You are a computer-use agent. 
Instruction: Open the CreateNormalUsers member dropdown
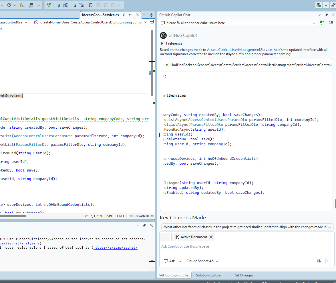[90, 22]
